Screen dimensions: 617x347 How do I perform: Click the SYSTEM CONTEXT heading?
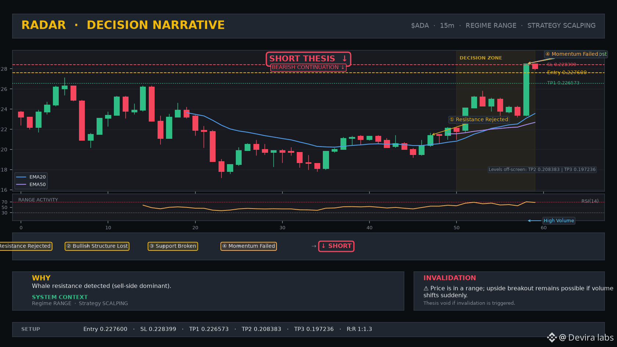(60, 297)
